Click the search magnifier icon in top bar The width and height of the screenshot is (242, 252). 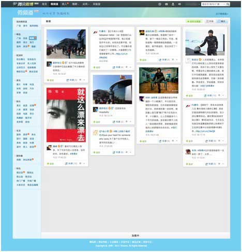[x=228, y=4]
